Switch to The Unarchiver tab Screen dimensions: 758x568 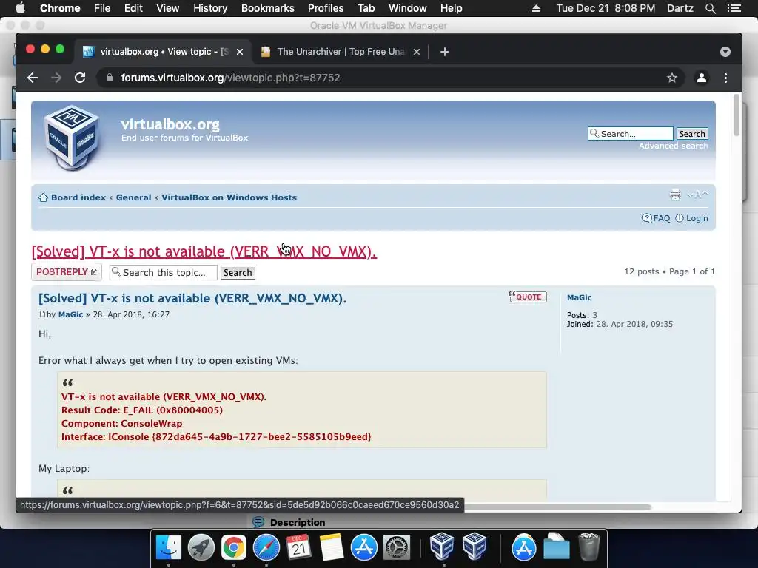point(341,52)
